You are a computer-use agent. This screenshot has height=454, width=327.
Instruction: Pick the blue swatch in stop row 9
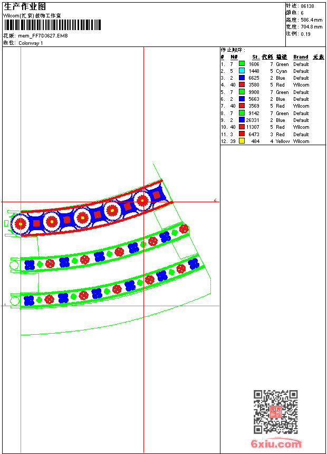(242, 120)
